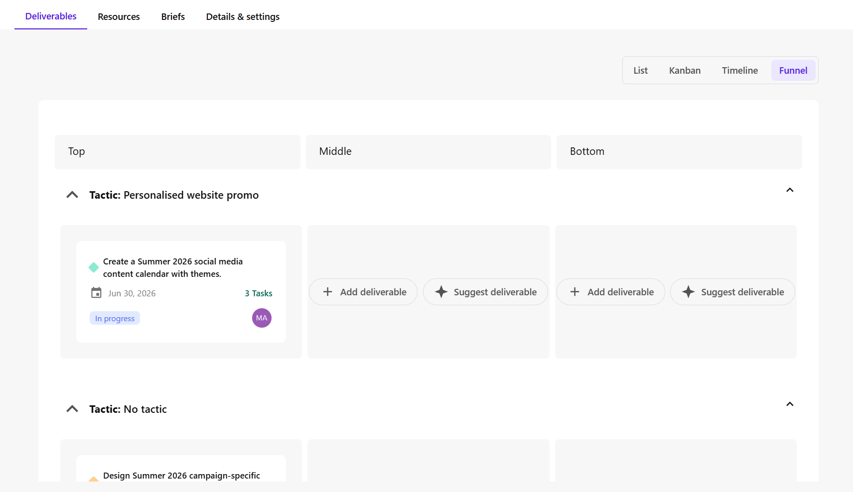This screenshot has height=492, width=853.
Task: Select the Funnel view
Action: point(793,70)
